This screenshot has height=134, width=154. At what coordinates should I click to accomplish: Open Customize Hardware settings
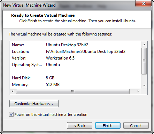[x=34, y=104]
